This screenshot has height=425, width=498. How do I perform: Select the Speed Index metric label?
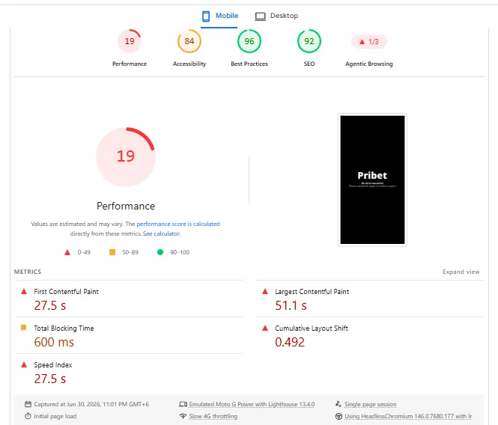tap(53, 365)
